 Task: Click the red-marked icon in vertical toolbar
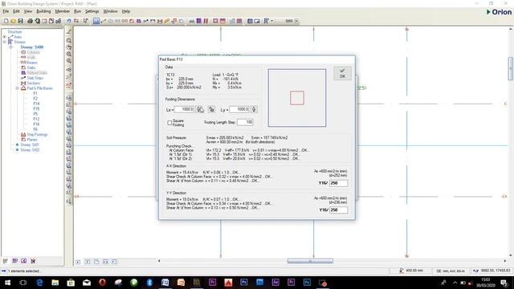click(x=69, y=86)
